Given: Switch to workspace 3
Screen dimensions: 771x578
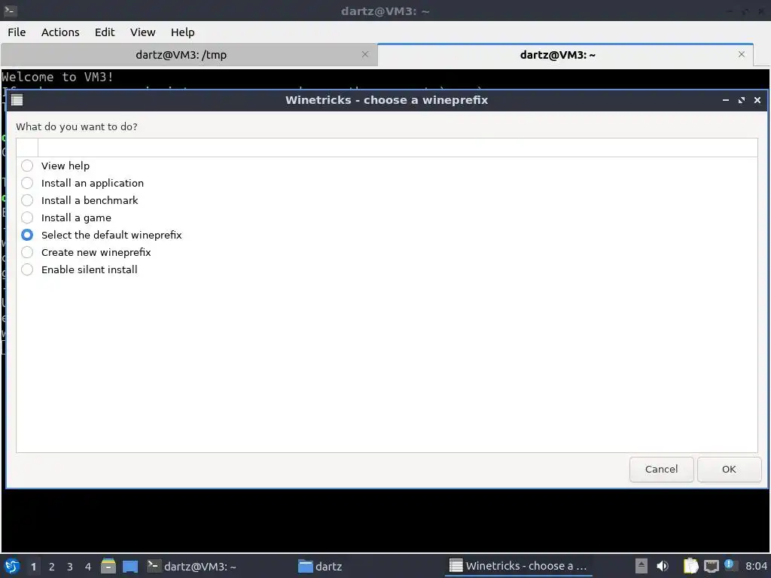Looking at the screenshot, I should tap(70, 567).
